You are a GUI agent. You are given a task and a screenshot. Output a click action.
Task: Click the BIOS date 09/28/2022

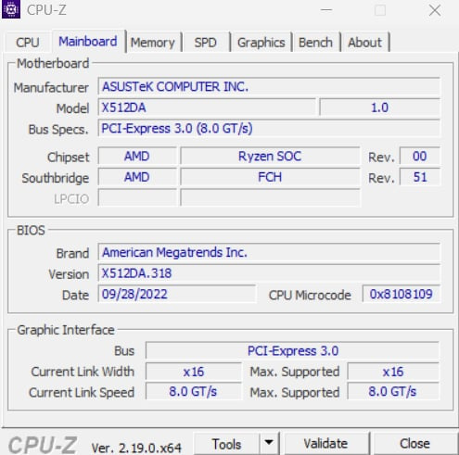pyautogui.click(x=177, y=294)
